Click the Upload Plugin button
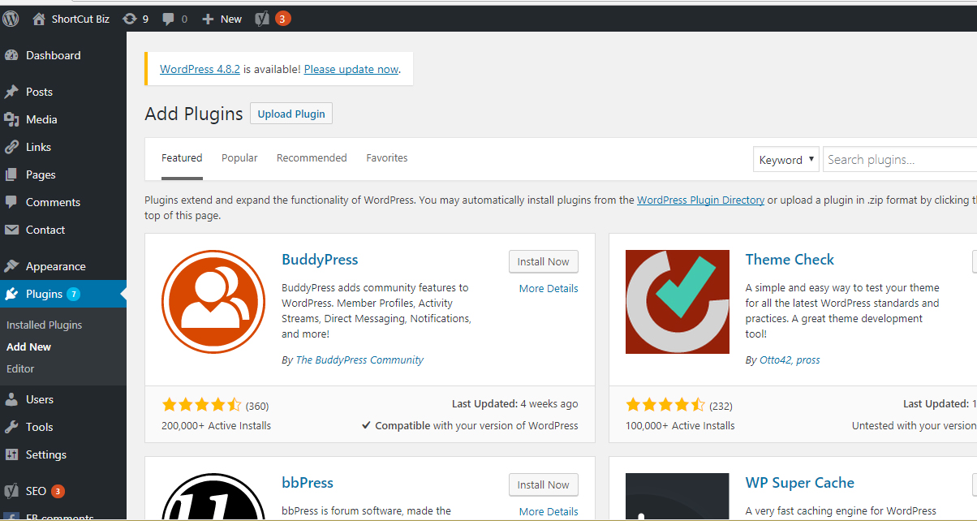 click(x=291, y=114)
